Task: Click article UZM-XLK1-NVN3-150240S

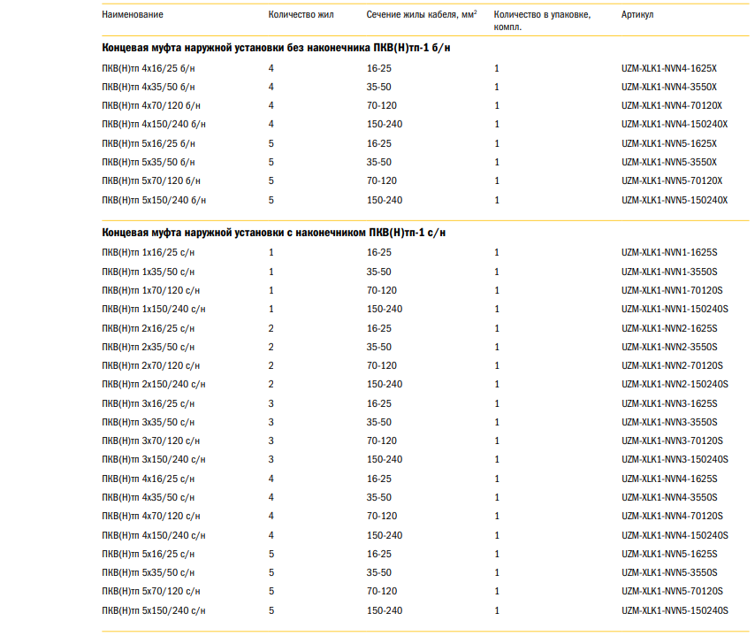Action: pyautogui.click(x=675, y=460)
